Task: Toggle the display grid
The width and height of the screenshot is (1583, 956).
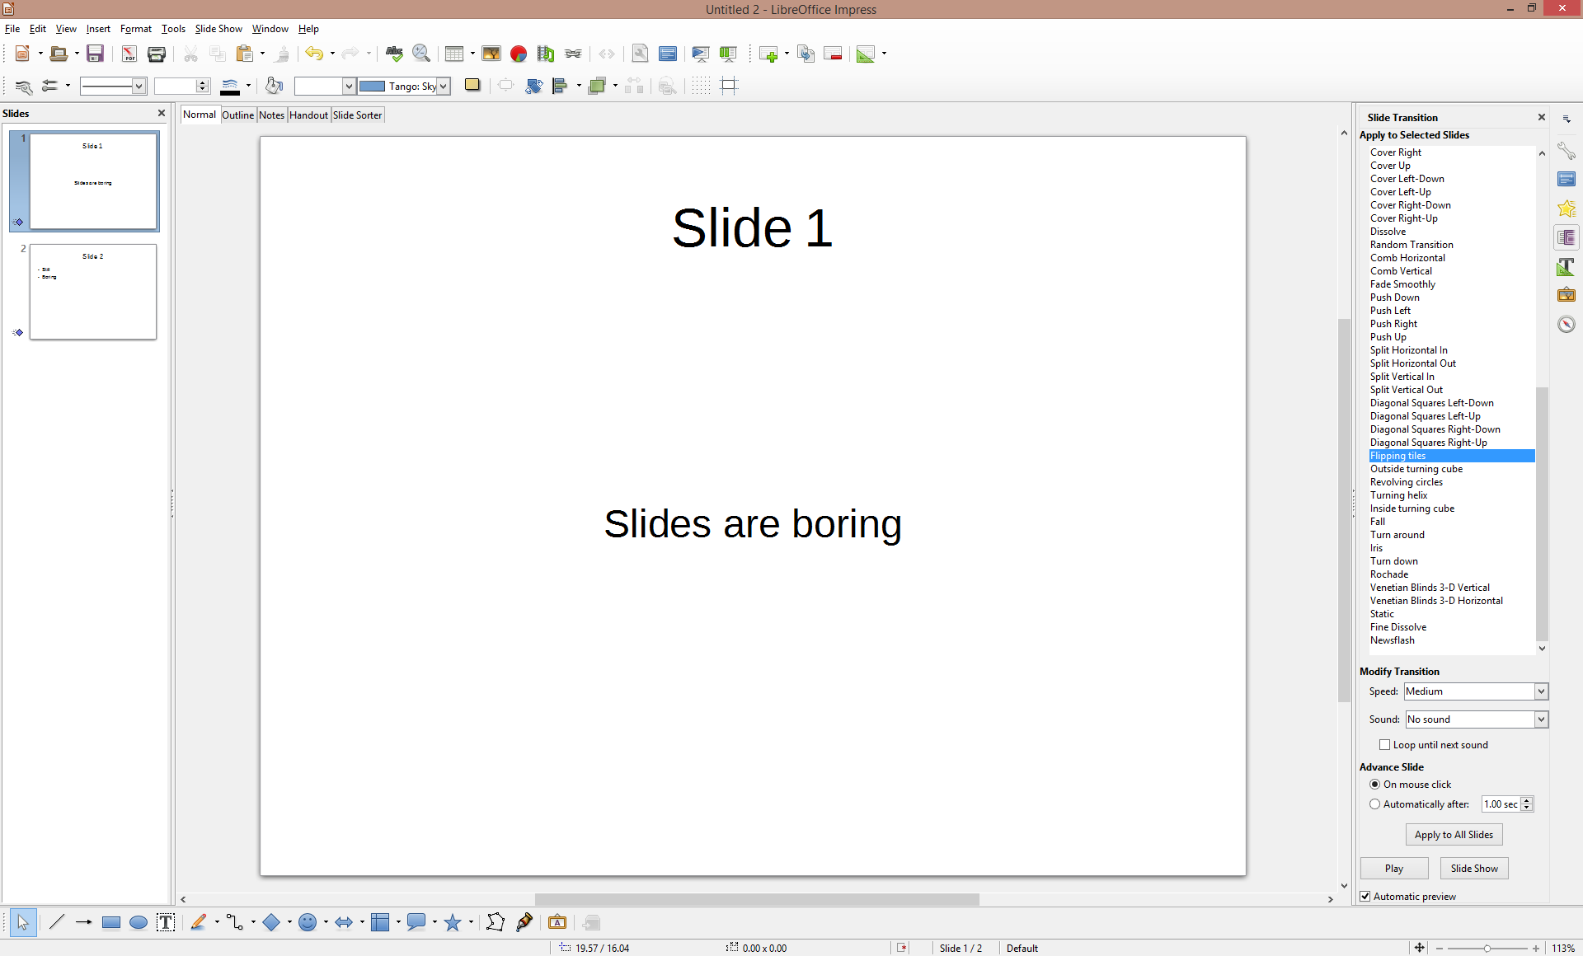Action: tap(700, 86)
